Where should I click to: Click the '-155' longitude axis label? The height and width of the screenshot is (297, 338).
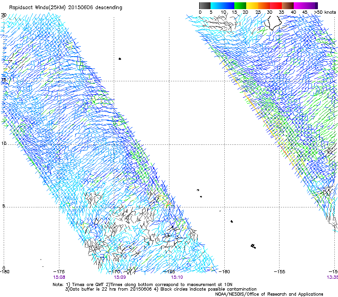[280, 271]
